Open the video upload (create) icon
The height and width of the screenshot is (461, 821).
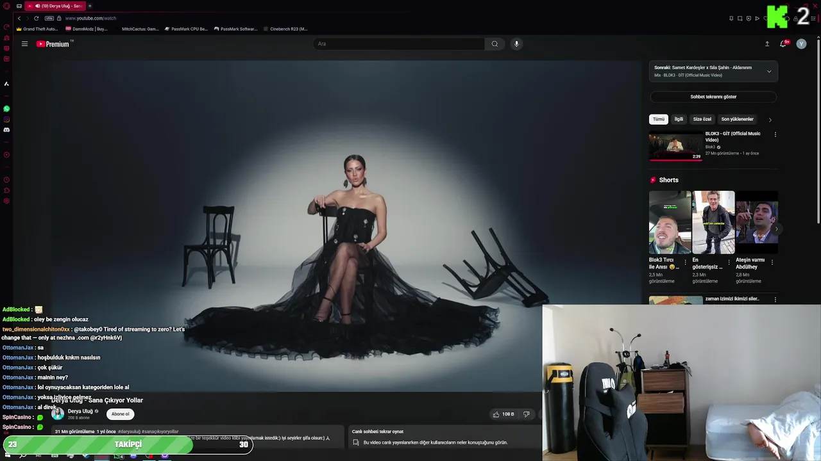[767, 44]
